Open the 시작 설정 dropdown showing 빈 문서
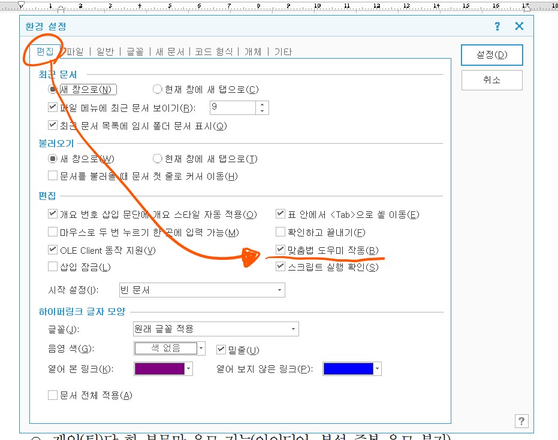 (279, 290)
